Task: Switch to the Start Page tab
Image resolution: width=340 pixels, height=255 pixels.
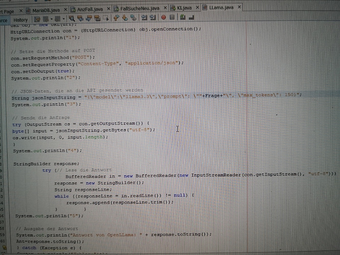Action: (x=7, y=12)
